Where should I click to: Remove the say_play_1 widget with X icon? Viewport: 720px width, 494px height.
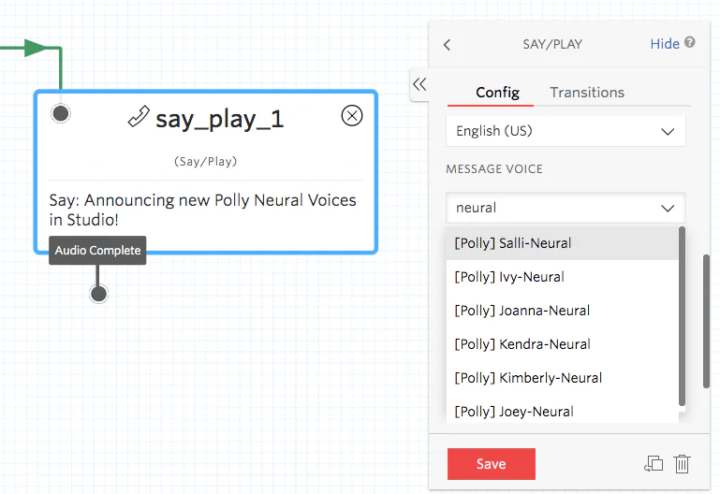click(352, 116)
